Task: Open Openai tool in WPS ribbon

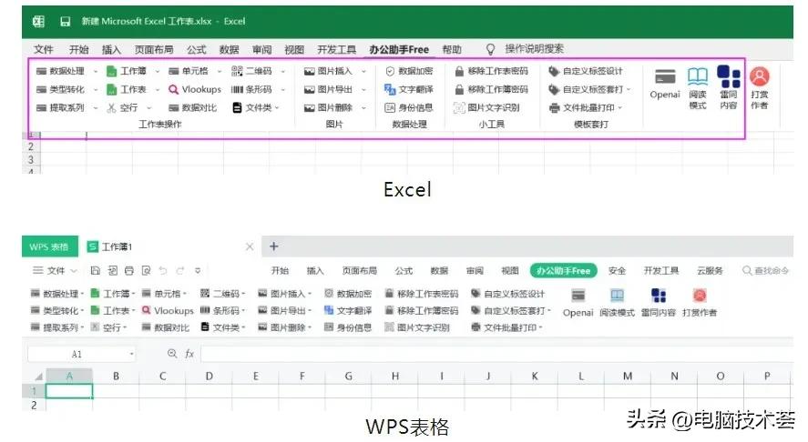Action: 578,303
